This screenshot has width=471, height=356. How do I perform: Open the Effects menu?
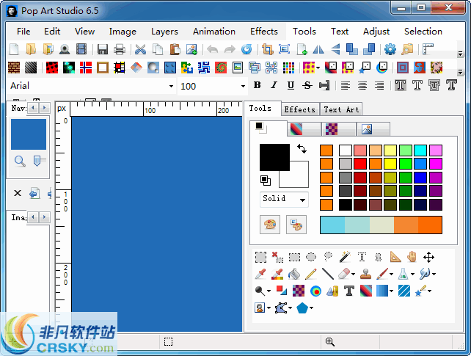264,32
